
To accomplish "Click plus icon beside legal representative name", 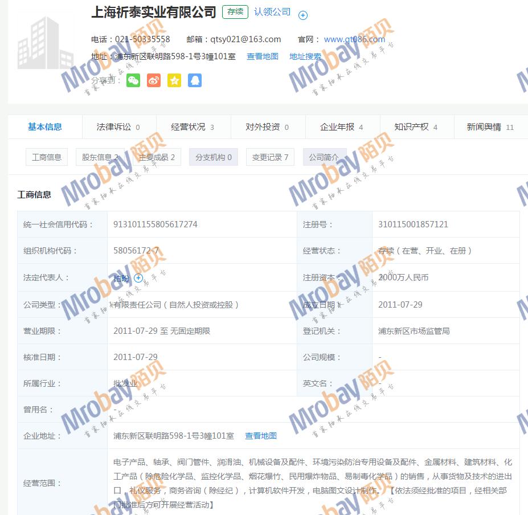I will pyautogui.click(x=138, y=279).
